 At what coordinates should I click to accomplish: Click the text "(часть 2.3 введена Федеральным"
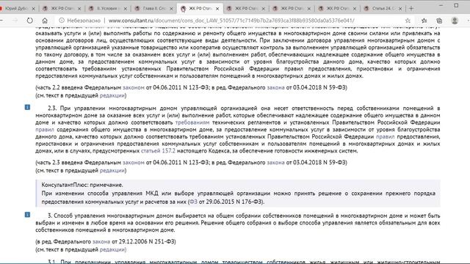79,162
